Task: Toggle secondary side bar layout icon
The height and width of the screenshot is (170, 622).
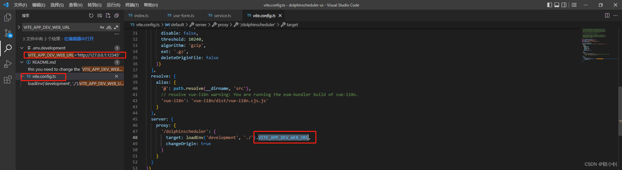Action: [564, 5]
